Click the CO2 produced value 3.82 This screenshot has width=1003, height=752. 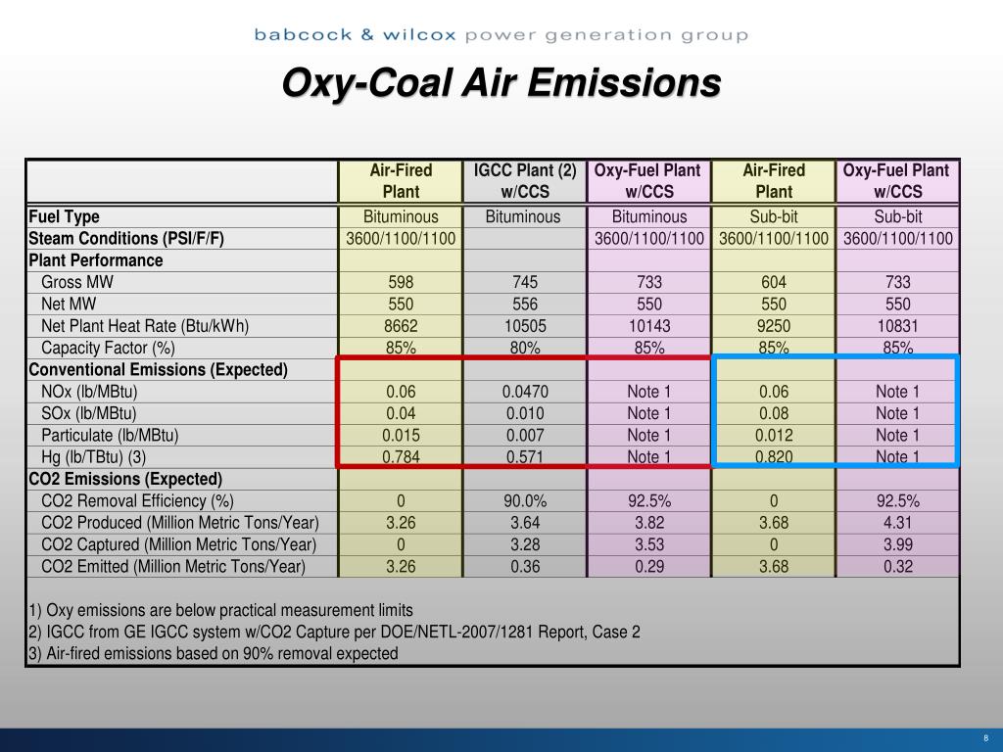click(x=649, y=523)
